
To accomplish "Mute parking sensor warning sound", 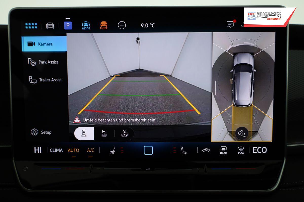I will 242,133.
